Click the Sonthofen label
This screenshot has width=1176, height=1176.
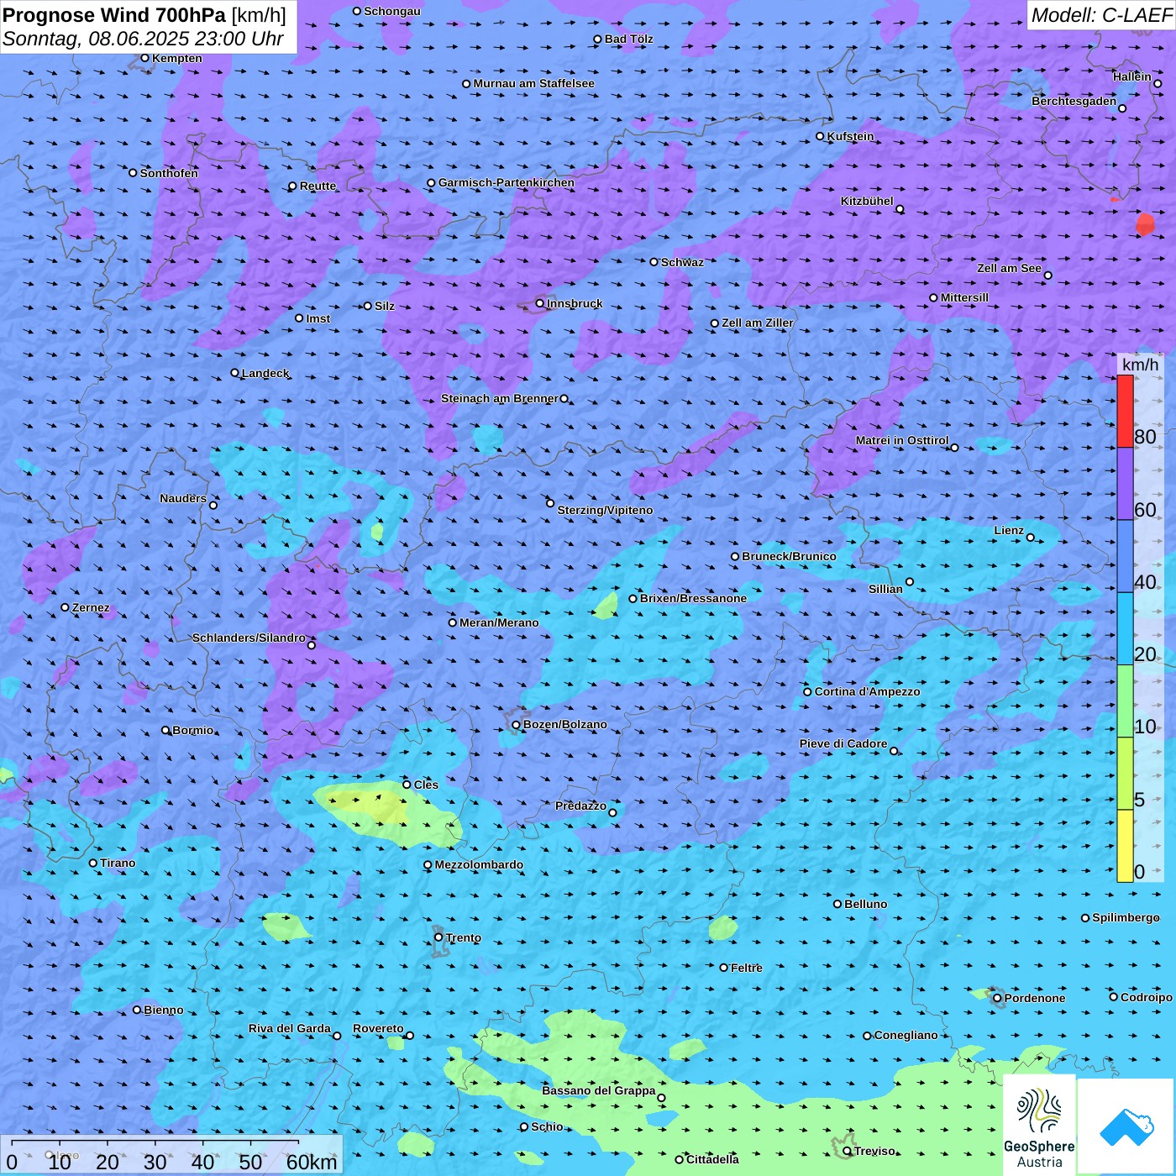tap(169, 173)
